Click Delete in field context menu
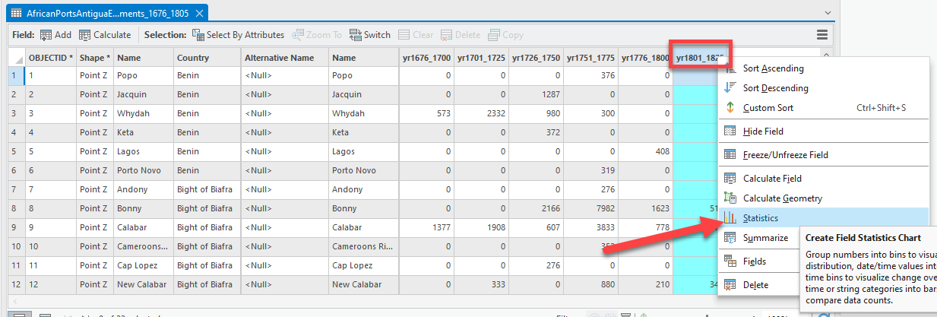The height and width of the screenshot is (317, 937). [755, 285]
